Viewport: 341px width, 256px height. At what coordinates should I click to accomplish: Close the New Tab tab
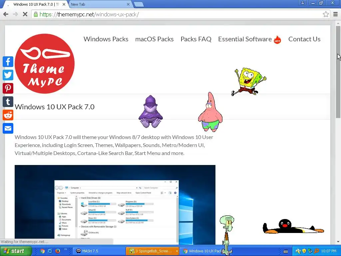click(x=128, y=4)
